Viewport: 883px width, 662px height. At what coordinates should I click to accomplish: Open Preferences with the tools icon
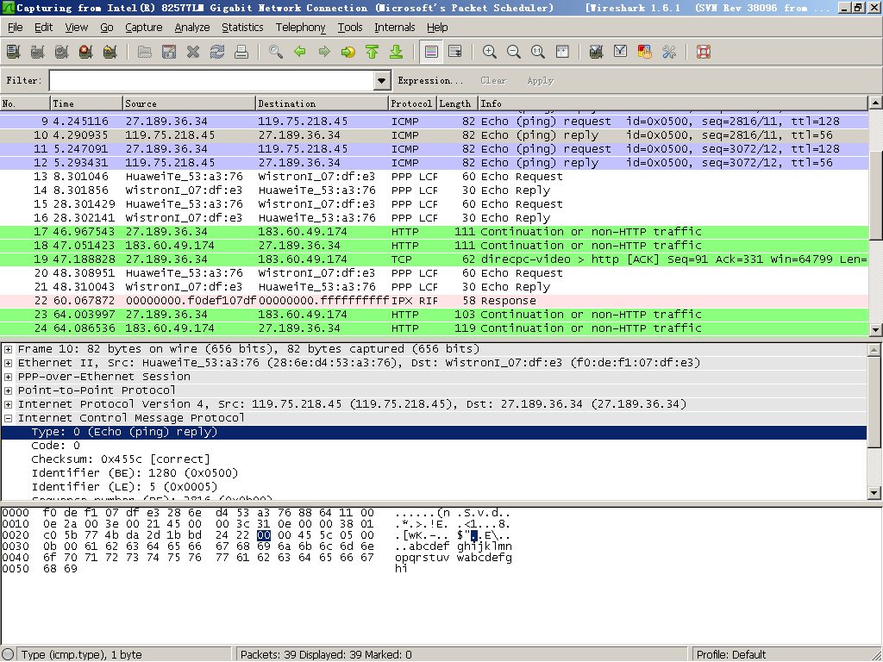[669, 53]
